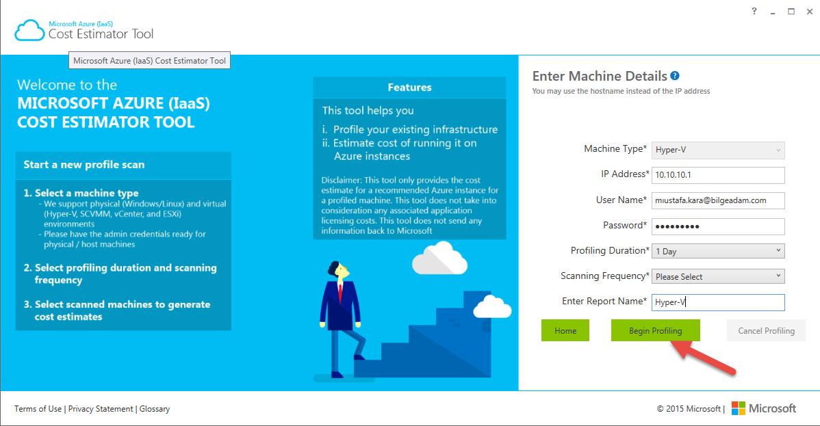This screenshot has width=820, height=426.
Task: Click the Microsoft logo in the footer
Action: click(764, 408)
